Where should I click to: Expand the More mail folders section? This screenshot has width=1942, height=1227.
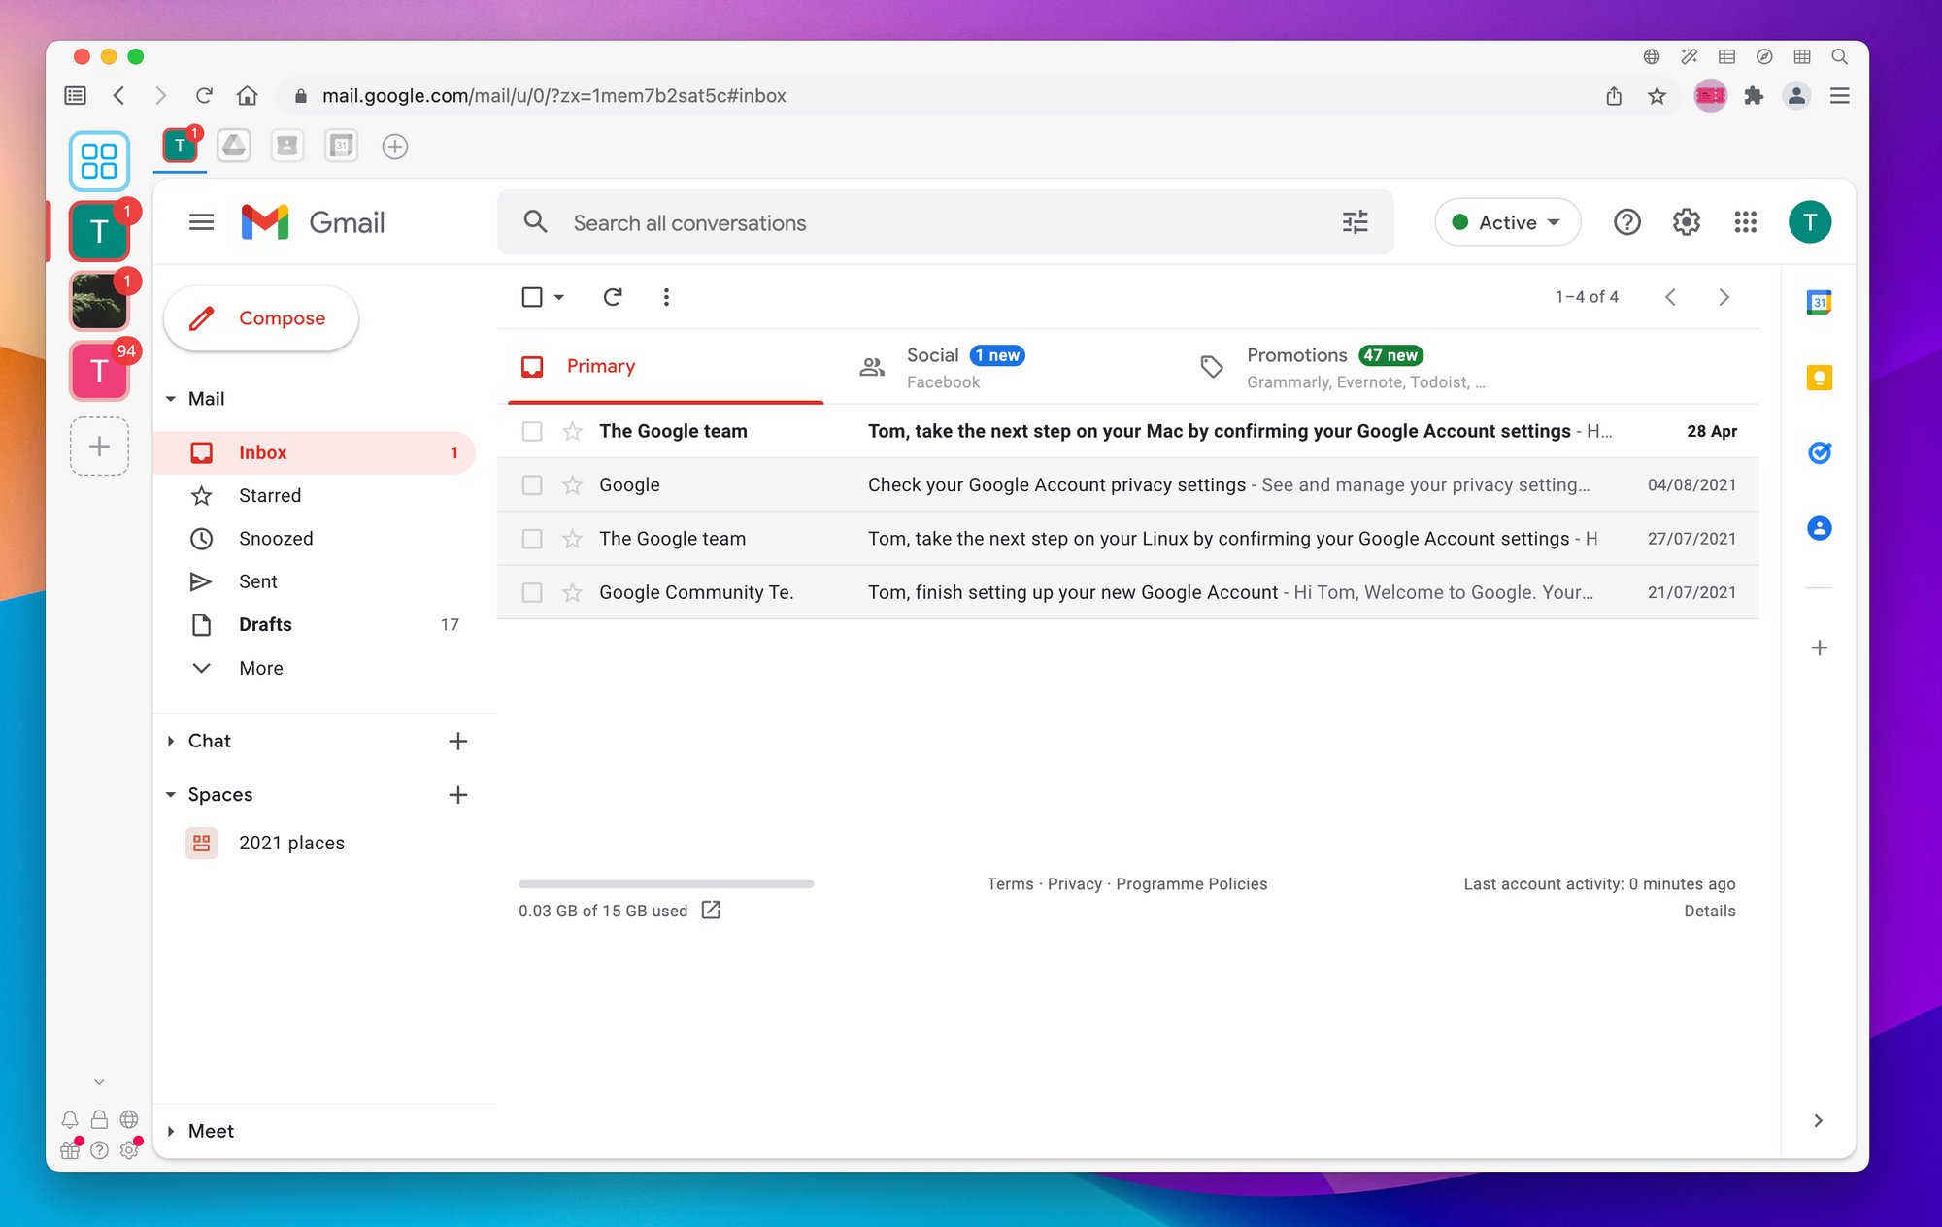[x=258, y=667]
